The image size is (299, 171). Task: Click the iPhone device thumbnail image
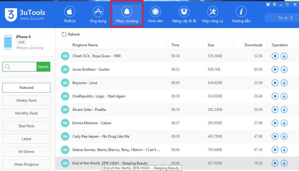pos(8,42)
